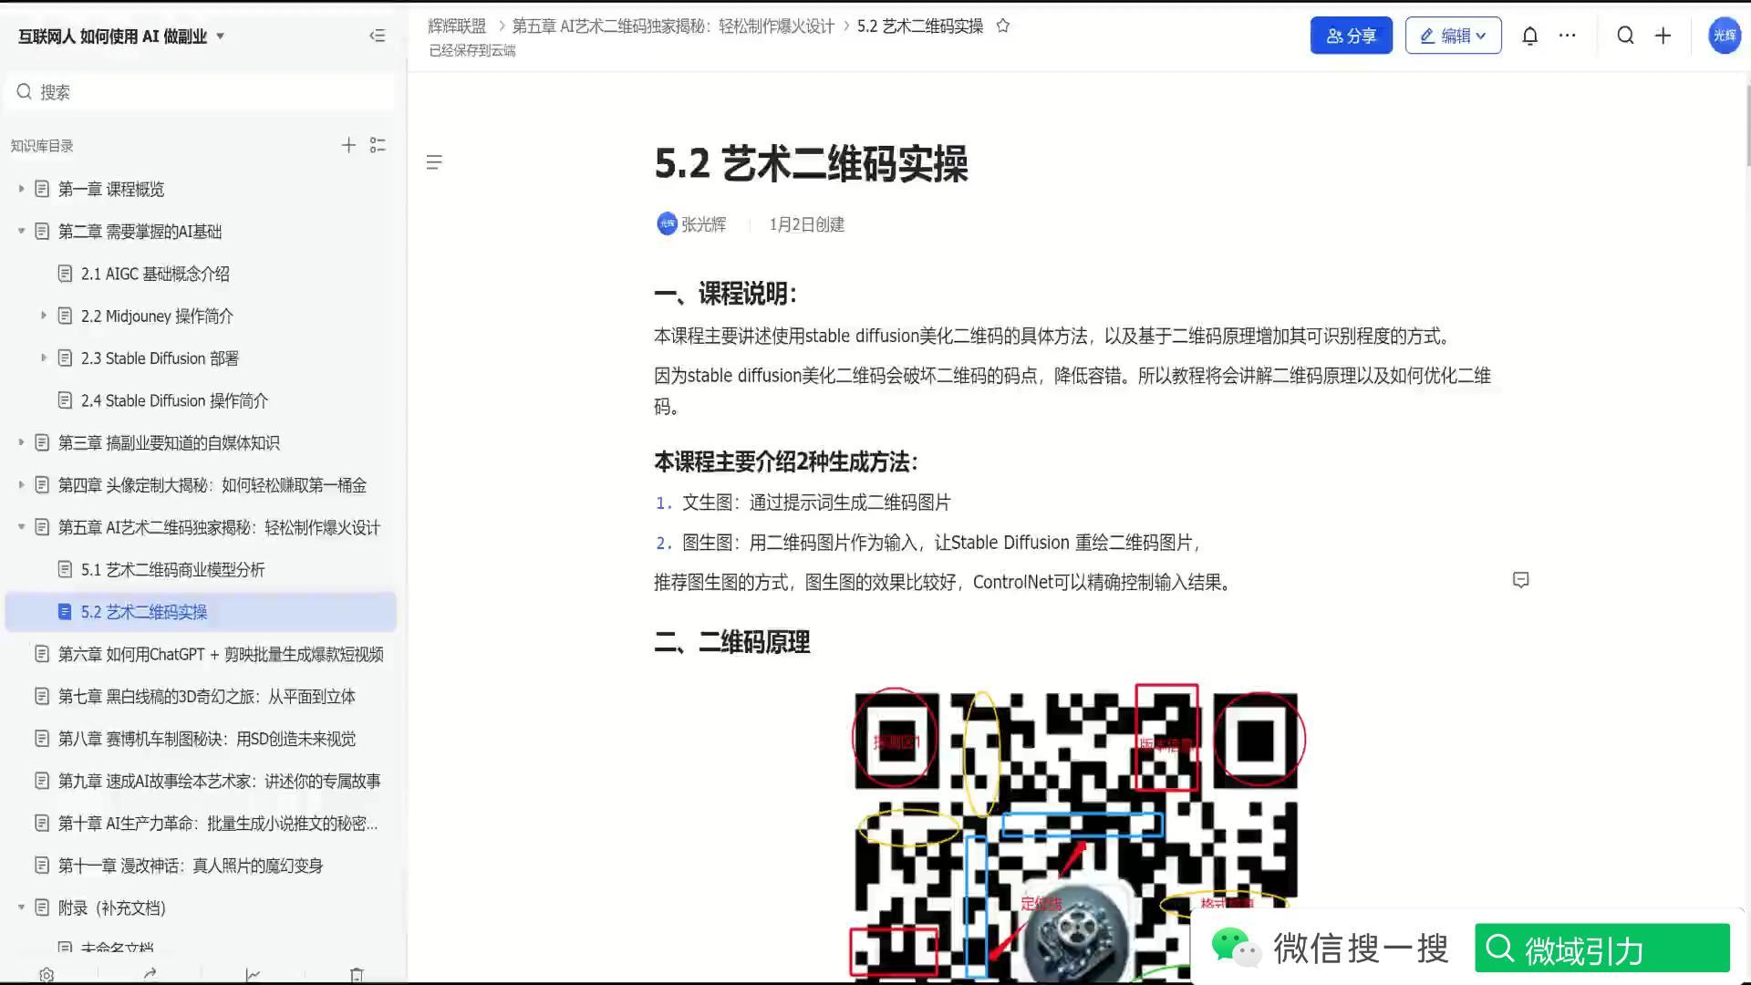Add a new document in 知识库目录
This screenshot has width=1751, height=985.
point(348,145)
